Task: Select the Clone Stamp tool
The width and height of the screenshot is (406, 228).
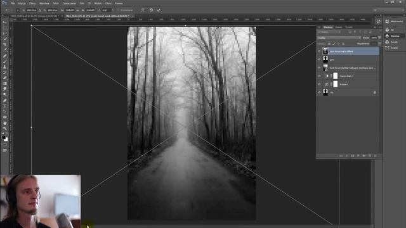Action: 4,66
